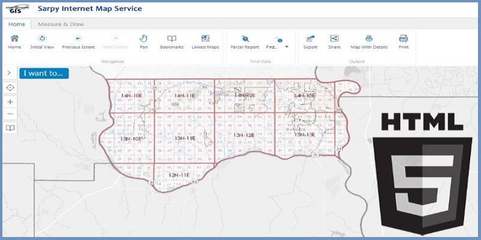481x240 pixels.
Task: Expand the Find tool dropdown arrow
Action: click(x=287, y=47)
